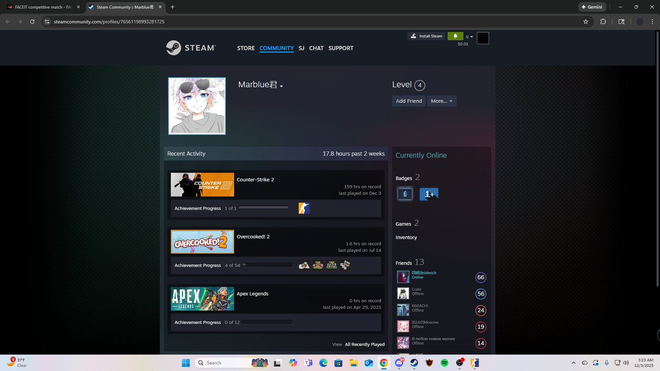Expand the Marblue name history dropdown arrow
Viewport: 660px width, 371px height.
click(281, 86)
